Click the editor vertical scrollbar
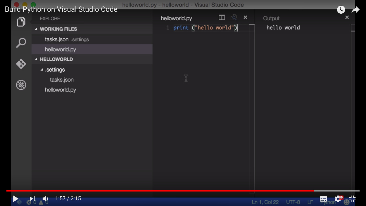The height and width of the screenshot is (206, 366). tap(252, 109)
